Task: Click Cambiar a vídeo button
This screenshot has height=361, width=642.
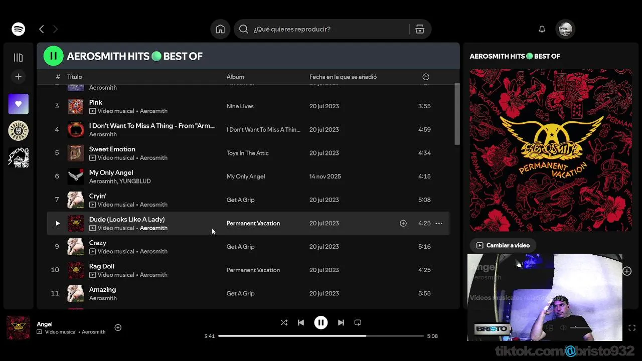Action: [503, 245]
